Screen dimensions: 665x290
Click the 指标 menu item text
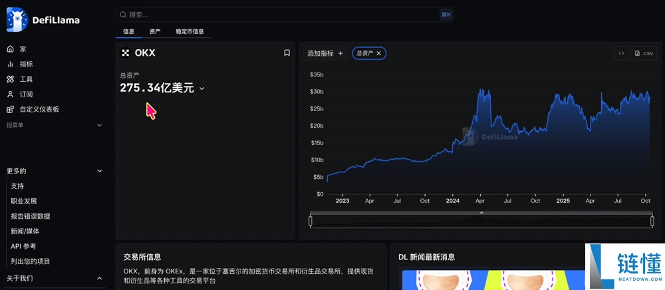click(27, 64)
